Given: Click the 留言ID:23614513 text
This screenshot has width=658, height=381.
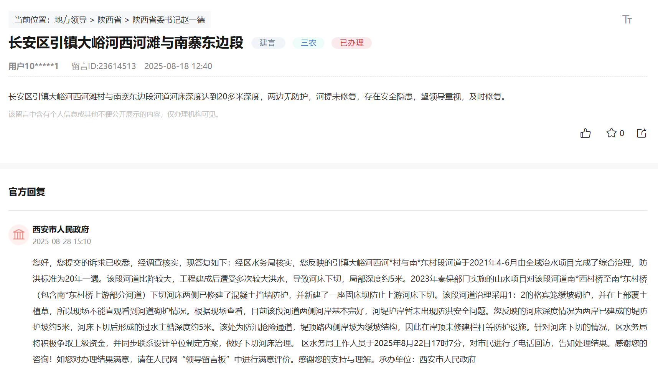Looking at the screenshot, I should (x=104, y=66).
